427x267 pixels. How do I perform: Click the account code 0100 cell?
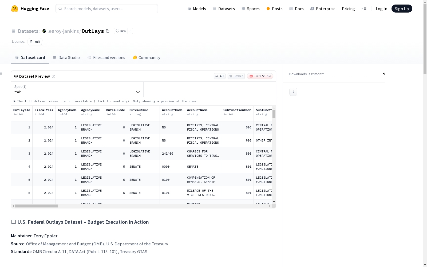172,180
